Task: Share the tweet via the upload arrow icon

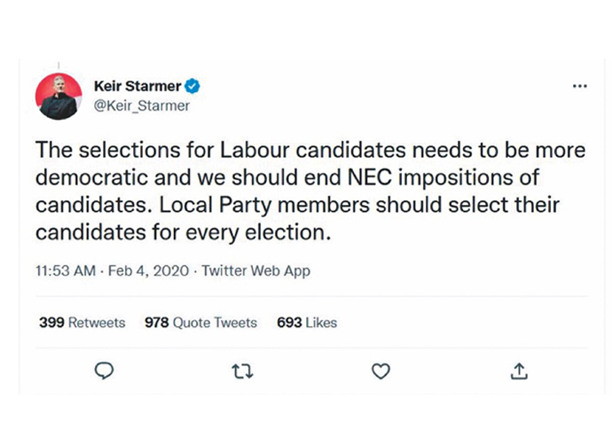Action: 520,371
